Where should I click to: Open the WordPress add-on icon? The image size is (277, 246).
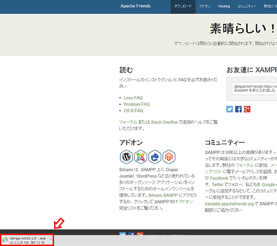pyautogui.click(x=126, y=157)
